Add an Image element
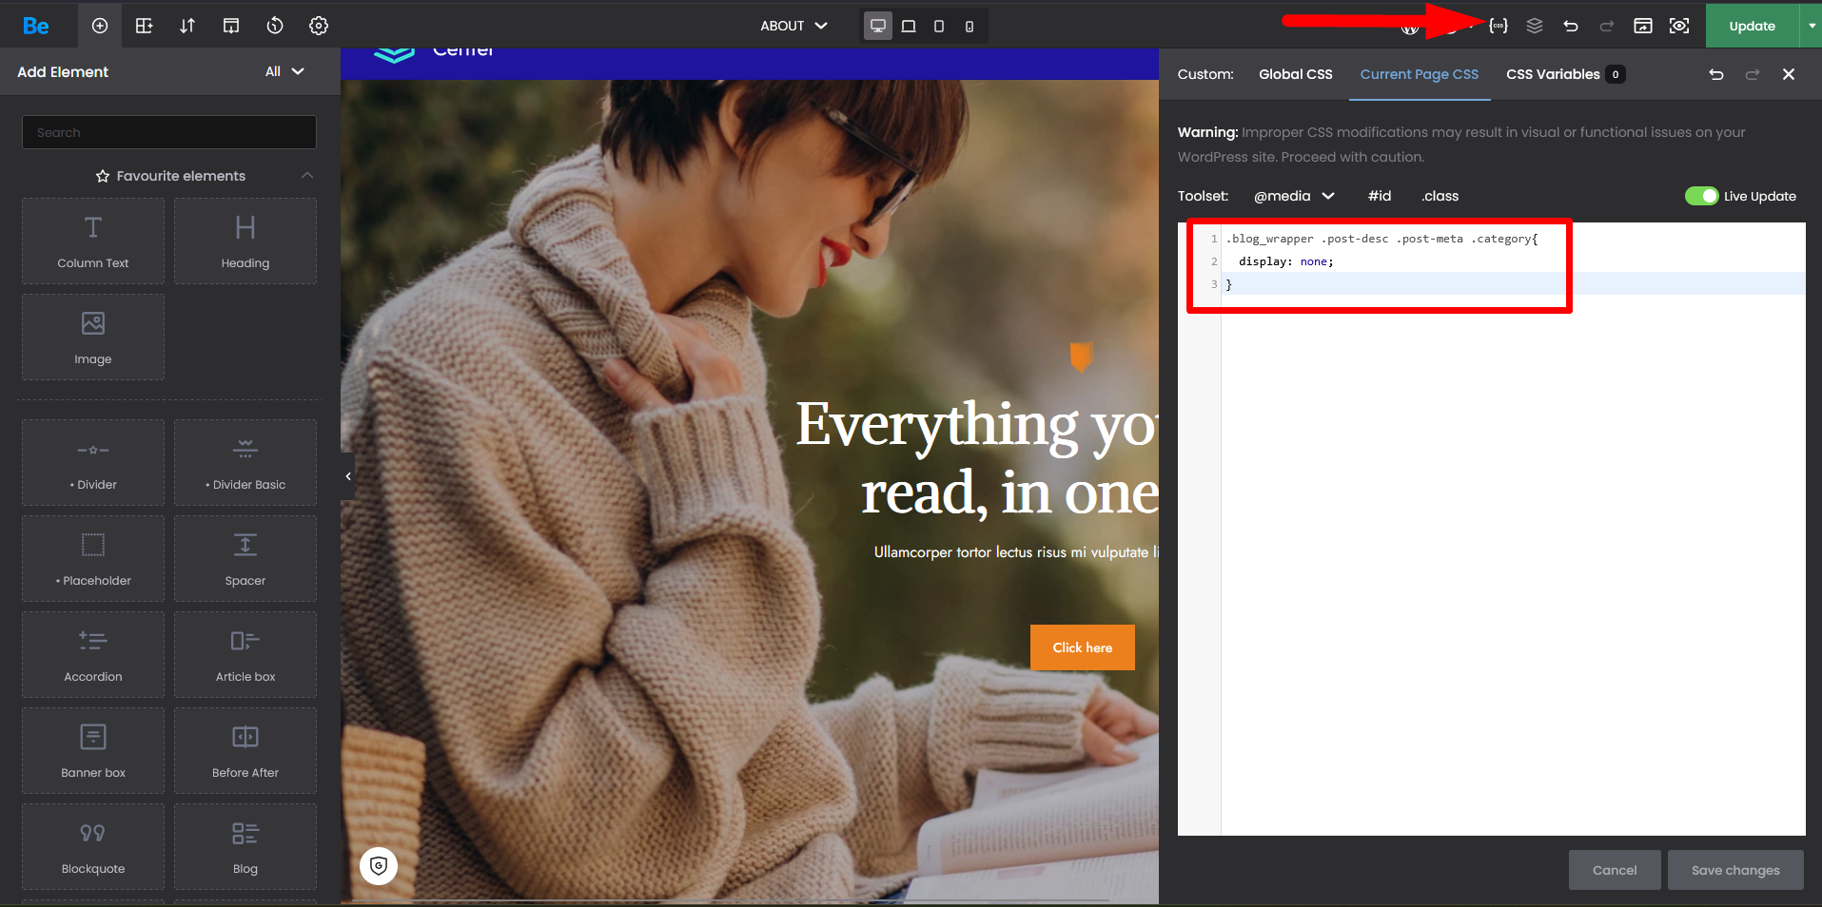Screen dimensions: 1822x907 coord(93,337)
